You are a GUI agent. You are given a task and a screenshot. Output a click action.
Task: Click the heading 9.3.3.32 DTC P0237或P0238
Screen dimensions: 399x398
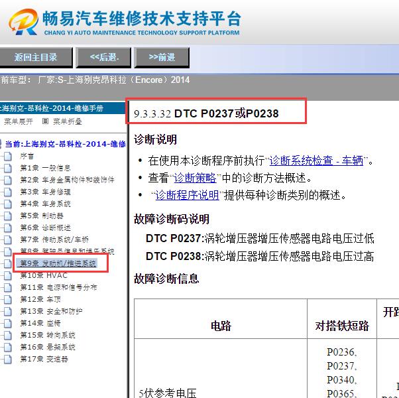(206, 113)
